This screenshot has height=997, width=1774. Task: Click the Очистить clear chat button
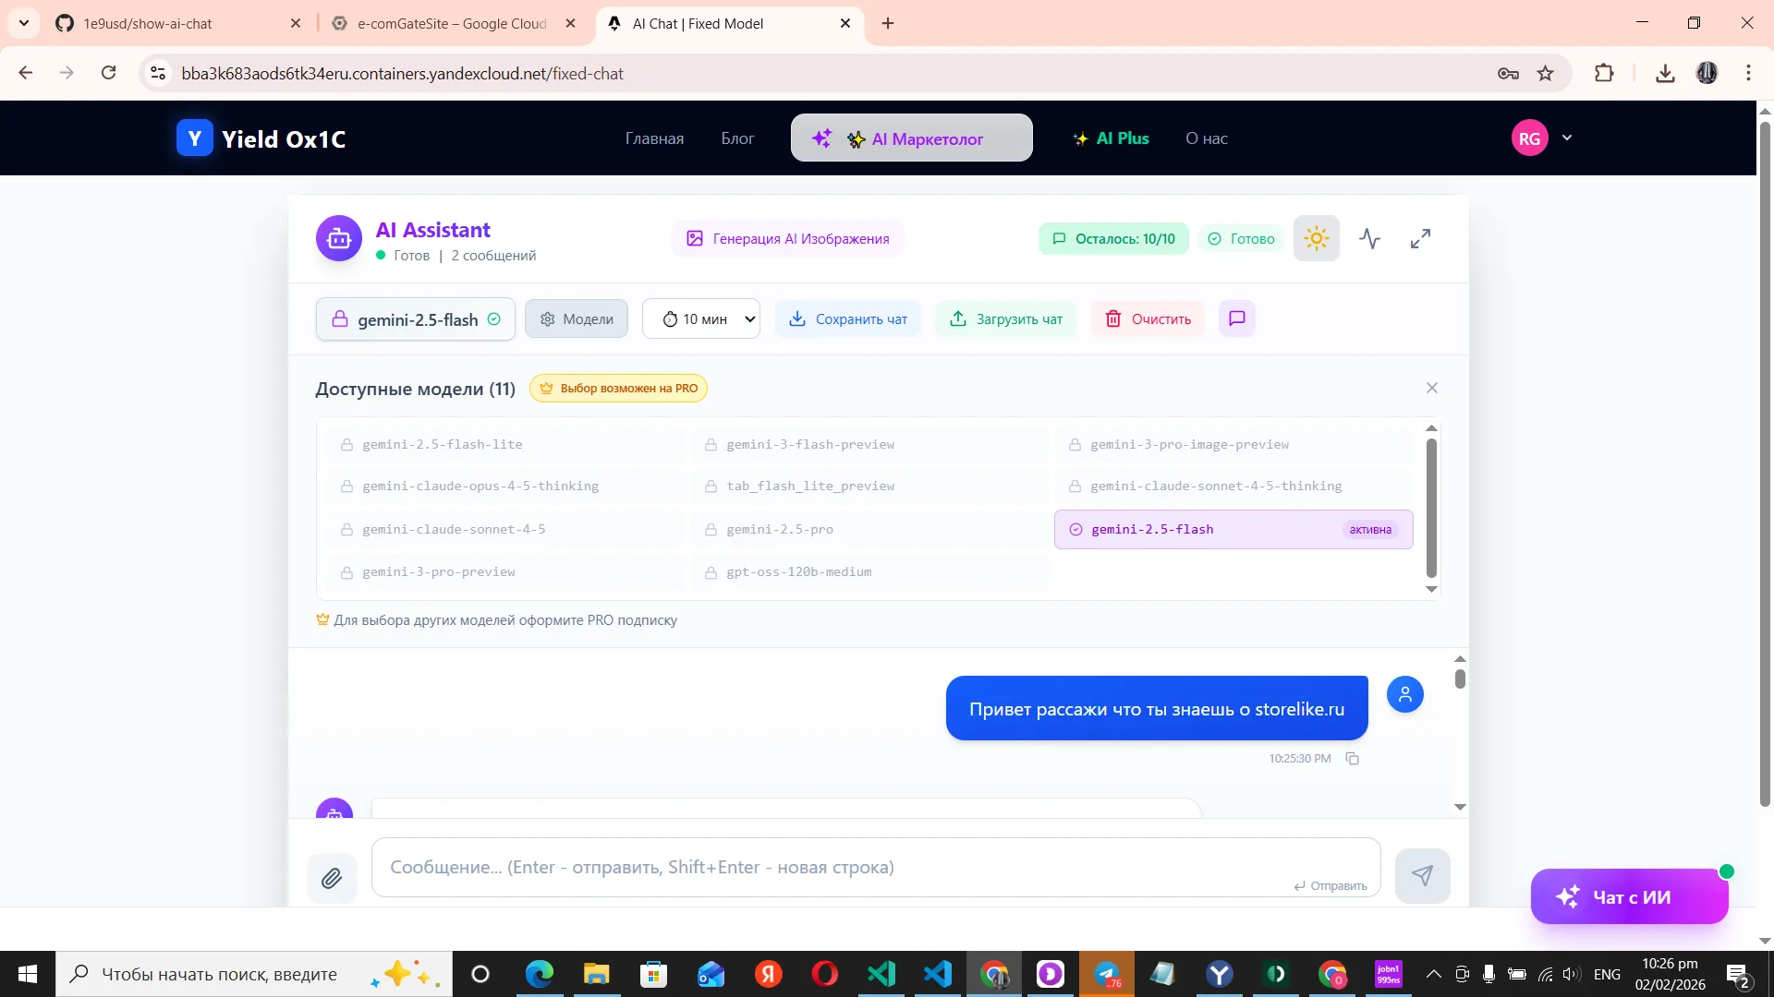(1148, 318)
